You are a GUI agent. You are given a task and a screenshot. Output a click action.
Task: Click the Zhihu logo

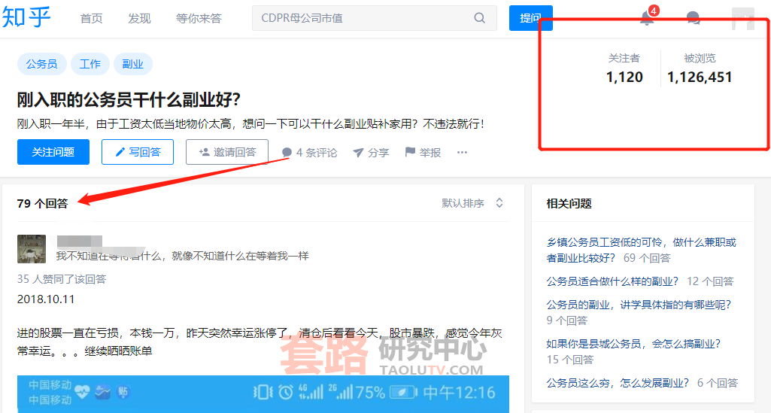click(x=27, y=17)
